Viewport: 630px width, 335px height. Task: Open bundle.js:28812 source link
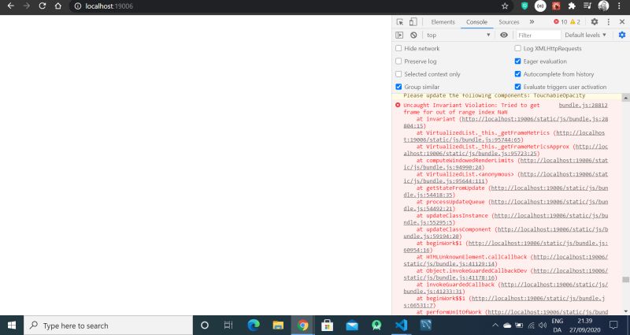point(583,106)
